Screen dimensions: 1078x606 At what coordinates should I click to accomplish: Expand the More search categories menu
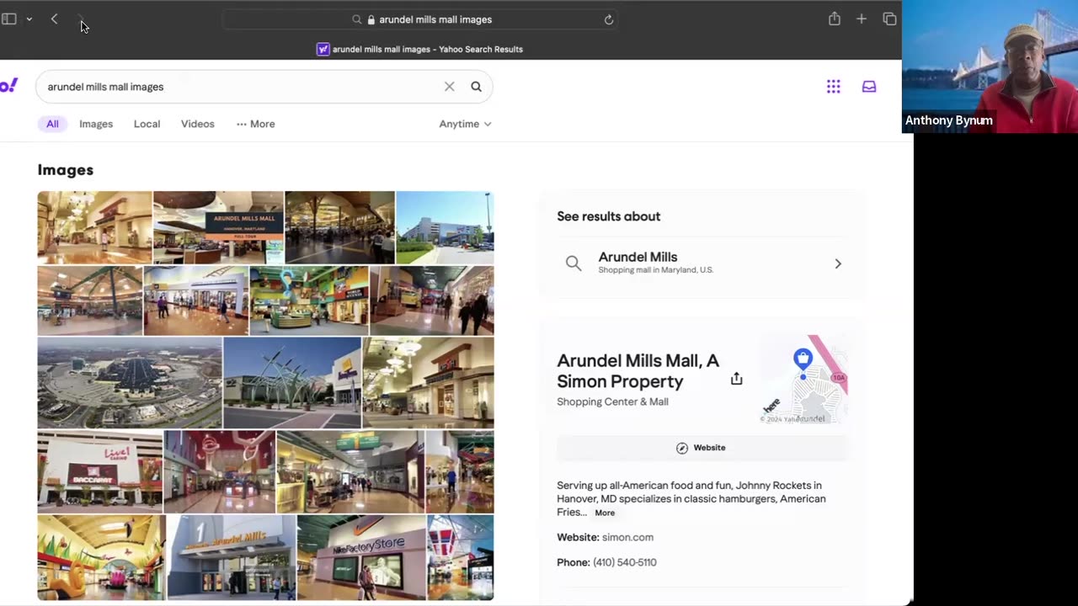[256, 124]
